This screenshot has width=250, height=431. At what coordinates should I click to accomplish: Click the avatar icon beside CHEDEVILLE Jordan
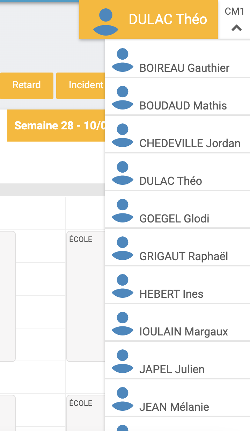pyautogui.click(x=123, y=136)
